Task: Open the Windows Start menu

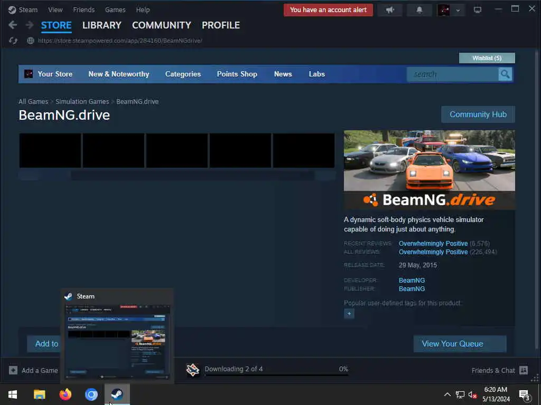Action: click(x=13, y=394)
